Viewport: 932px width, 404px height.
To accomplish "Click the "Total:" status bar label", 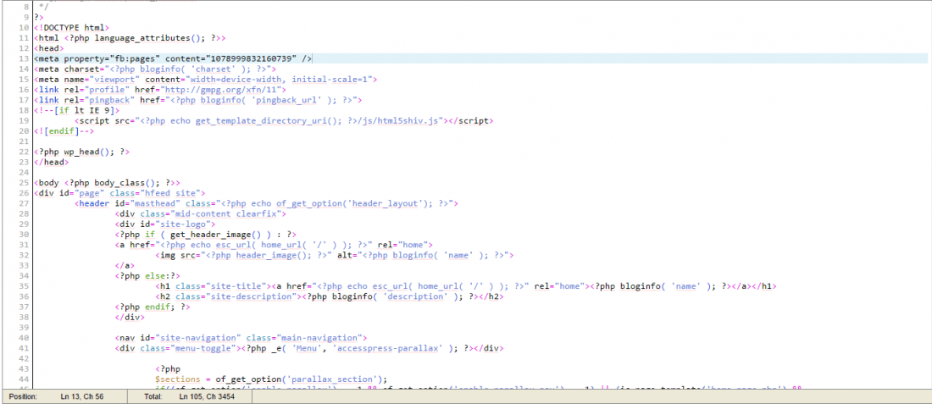I will pyautogui.click(x=154, y=396).
